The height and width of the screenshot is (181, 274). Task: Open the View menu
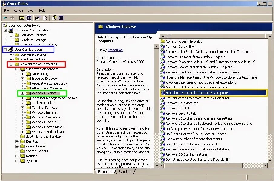(x=31, y=11)
